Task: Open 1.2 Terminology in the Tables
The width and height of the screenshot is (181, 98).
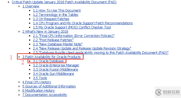Action: (x=56, y=15)
